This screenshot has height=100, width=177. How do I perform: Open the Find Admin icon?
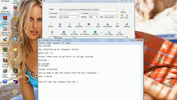point(108,24)
